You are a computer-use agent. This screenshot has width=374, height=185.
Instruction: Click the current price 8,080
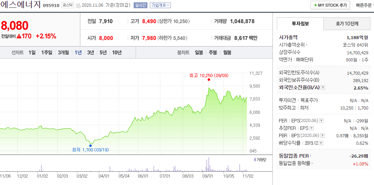point(15,26)
